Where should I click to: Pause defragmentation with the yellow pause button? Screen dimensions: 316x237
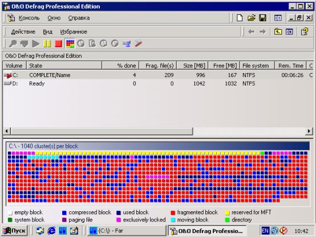coord(47,43)
